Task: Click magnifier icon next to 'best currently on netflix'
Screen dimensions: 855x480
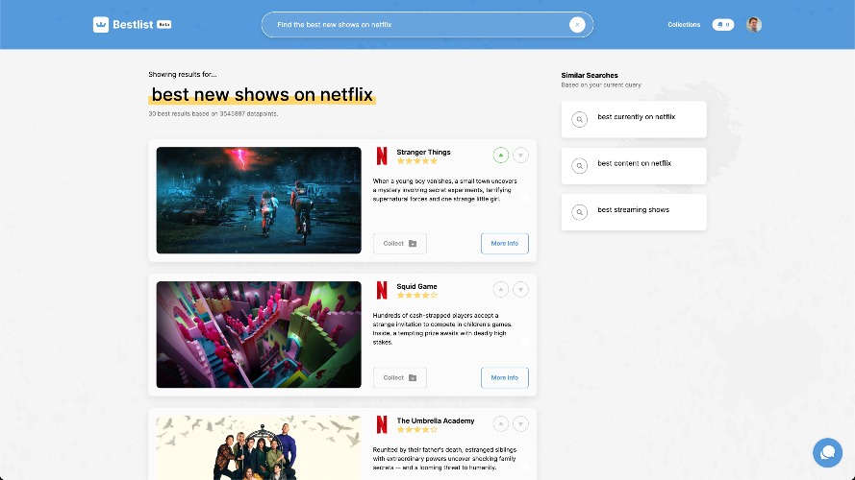Action: (580, 119)
